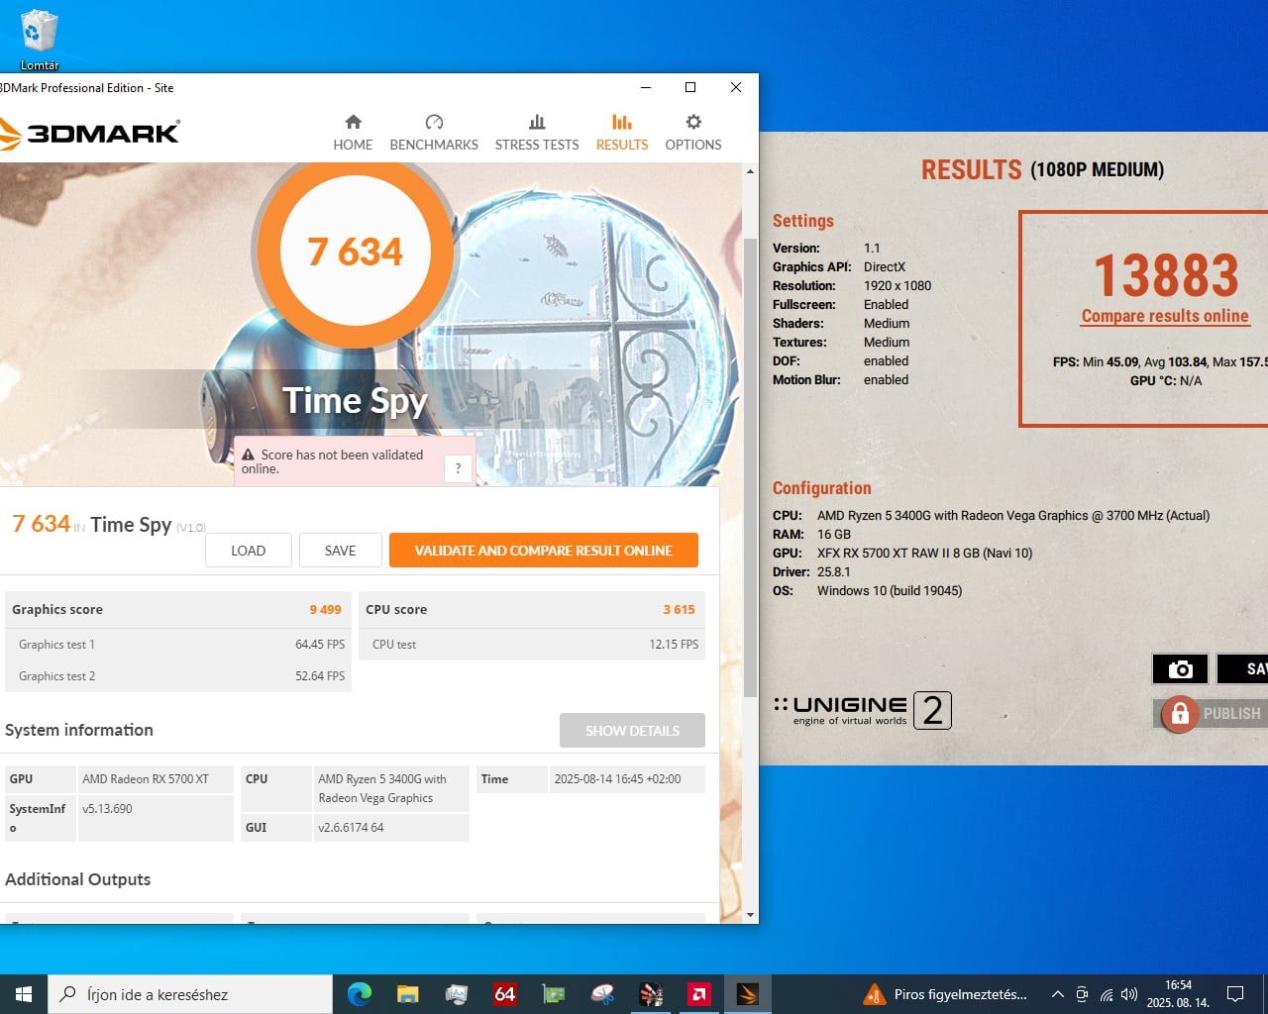This screenshot has height=1014, width=1268.
Task: Open File Explorer from taskbar
Action: pyautogui.click(x=407, y=994)
